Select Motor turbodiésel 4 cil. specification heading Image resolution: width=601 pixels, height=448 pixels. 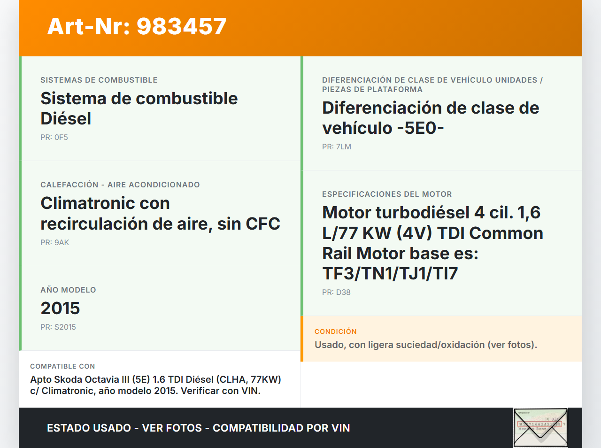tap(432, 243)
